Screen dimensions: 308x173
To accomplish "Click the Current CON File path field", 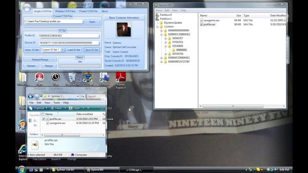I will point(53,22).
